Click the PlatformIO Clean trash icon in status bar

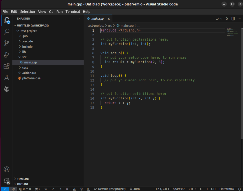(67, 189)
